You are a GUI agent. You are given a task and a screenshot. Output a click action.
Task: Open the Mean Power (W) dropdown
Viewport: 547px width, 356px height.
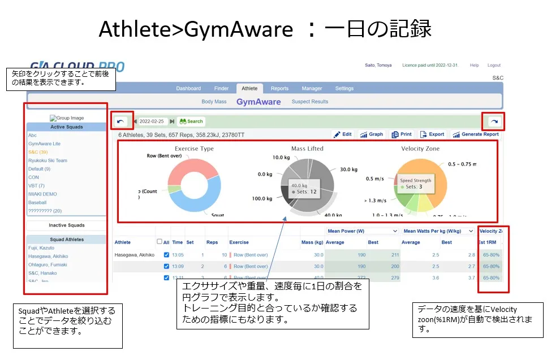tap(362, 231)
